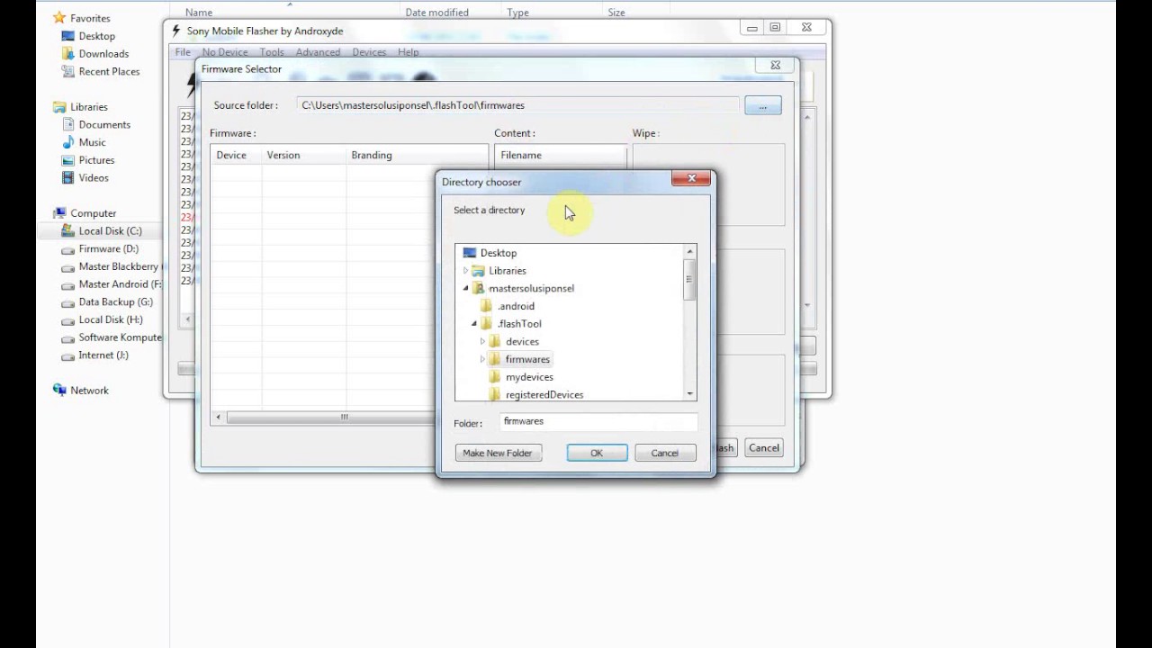This screenshot has width=1152, height=648.
Task: Cancel the Directory chooser dialog
Action: pyautogui.click(x=665, y=453)
